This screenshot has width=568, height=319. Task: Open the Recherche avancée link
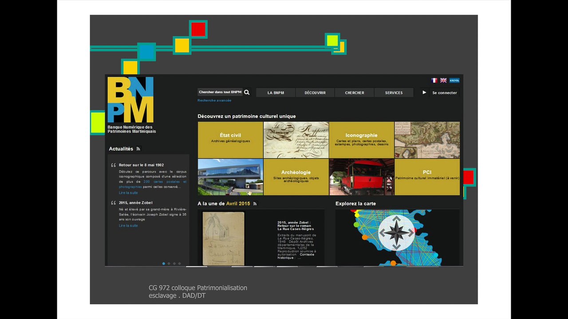[214, 101]
